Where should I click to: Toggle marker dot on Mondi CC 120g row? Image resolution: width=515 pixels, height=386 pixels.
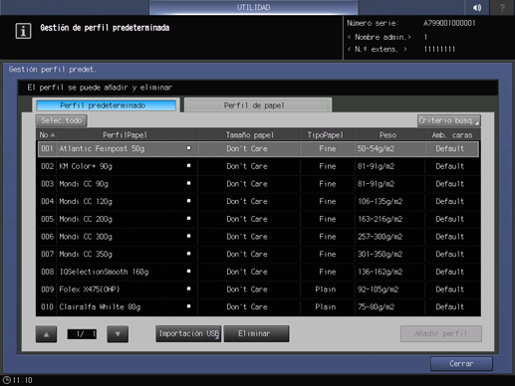(188, 201)
